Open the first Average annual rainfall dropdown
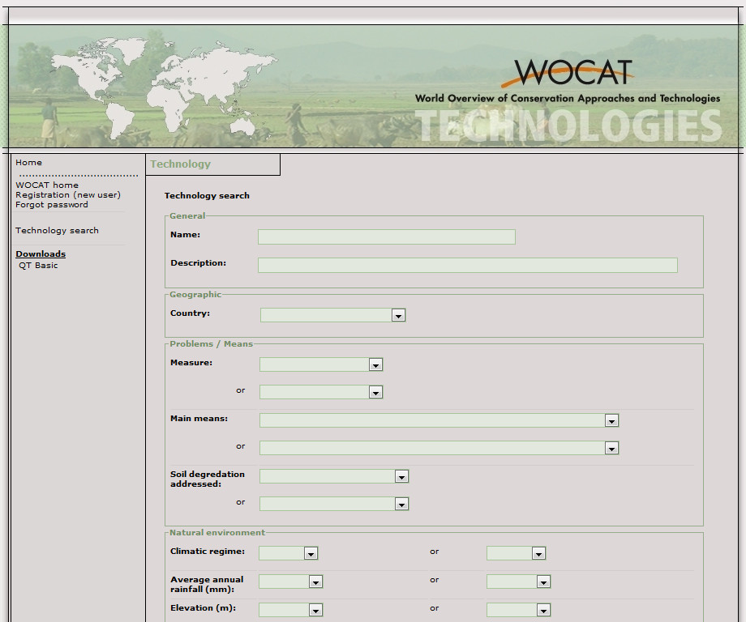The image size is (746, 622). point(290,582)
